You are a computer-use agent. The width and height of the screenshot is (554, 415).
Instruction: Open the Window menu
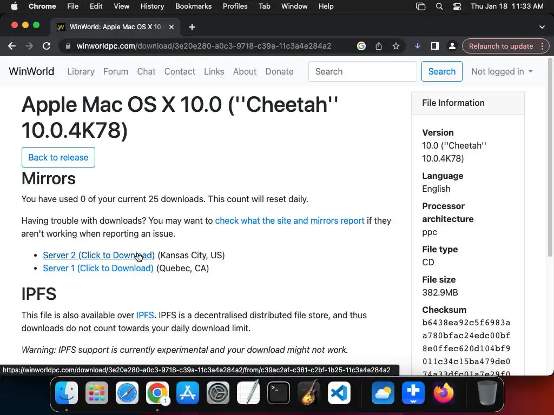point(294,6)
